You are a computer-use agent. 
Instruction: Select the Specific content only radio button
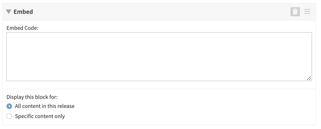(x=9, y=116)
